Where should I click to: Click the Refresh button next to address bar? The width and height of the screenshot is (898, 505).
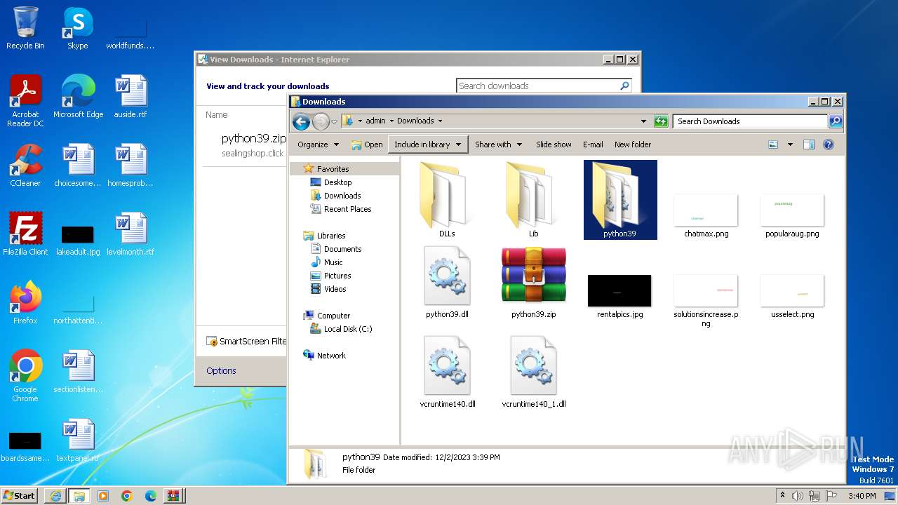661,121
